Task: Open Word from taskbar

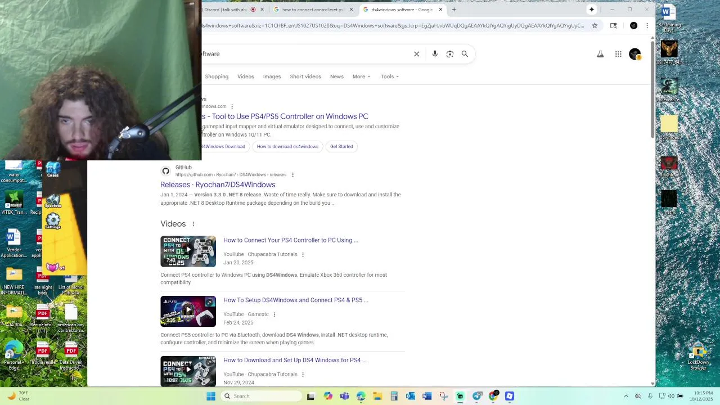Action: [427, 396]
